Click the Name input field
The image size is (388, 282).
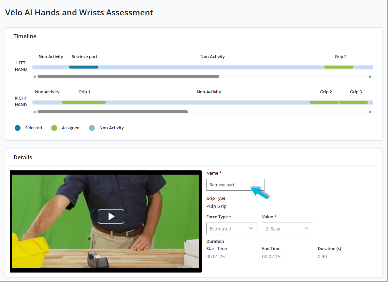click(x=235, y=185)
